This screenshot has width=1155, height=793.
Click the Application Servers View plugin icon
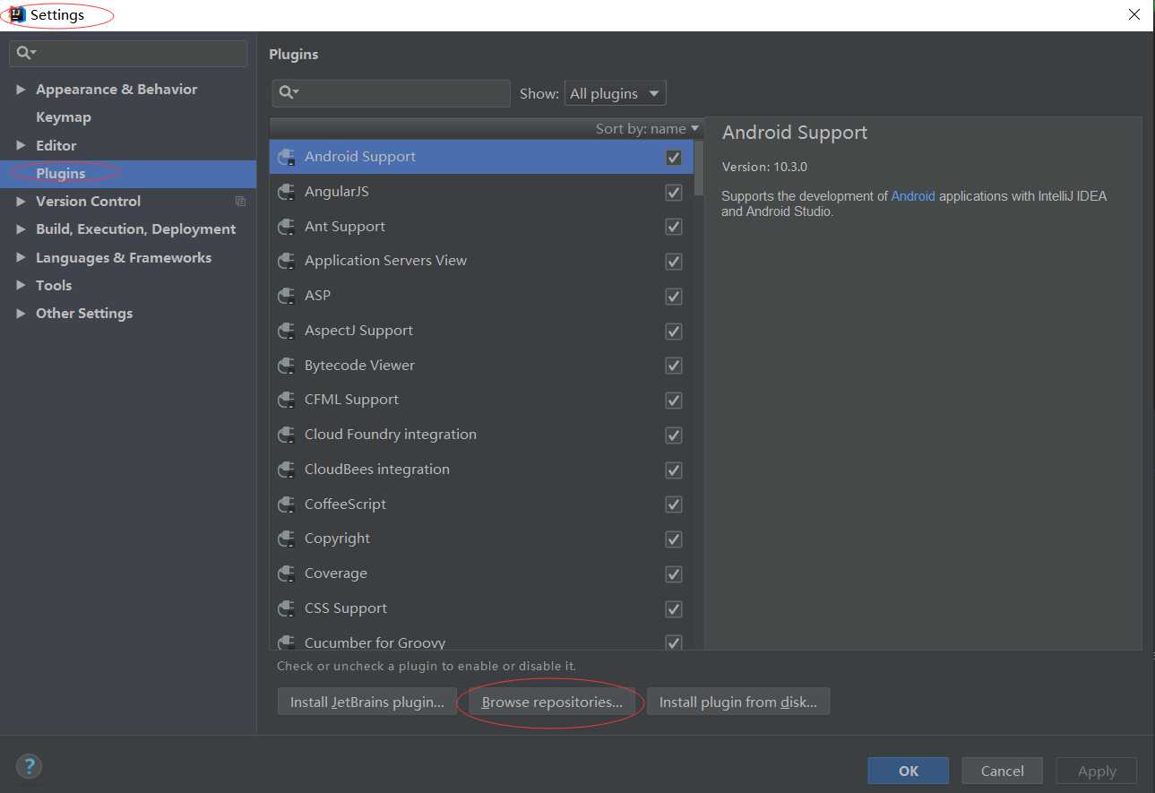287,261
